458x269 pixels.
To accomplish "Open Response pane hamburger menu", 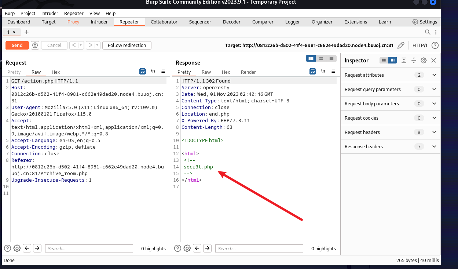I will click(x=333, y=71).
